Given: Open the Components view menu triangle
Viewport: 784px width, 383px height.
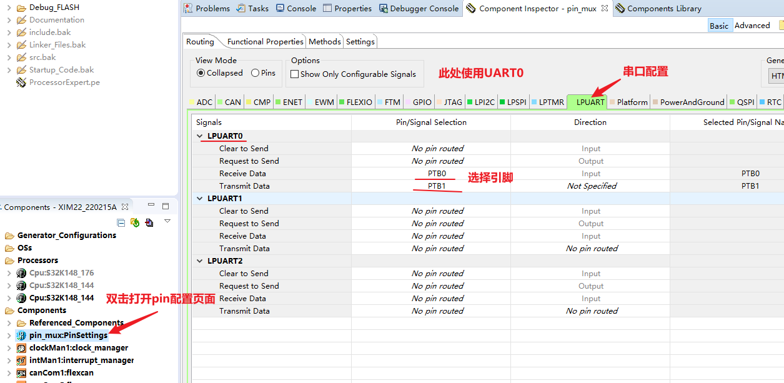Looking at the screenshot, I should (x=167, y=222).
